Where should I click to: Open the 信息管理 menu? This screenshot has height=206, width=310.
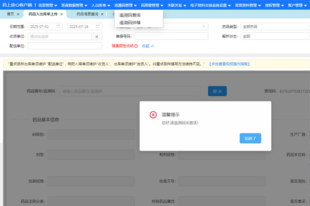48,5
